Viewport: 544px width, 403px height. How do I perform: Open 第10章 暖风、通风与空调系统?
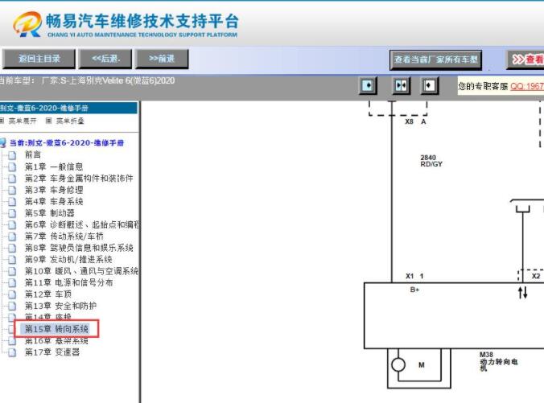point(81,271)
